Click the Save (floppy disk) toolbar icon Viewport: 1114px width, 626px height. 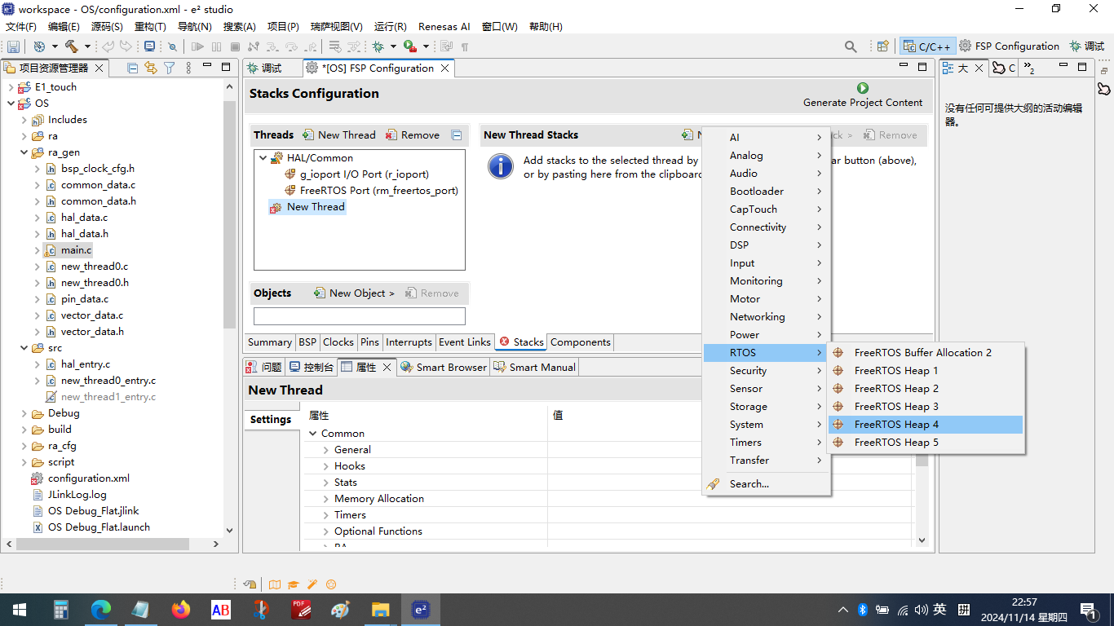(13, 47)
